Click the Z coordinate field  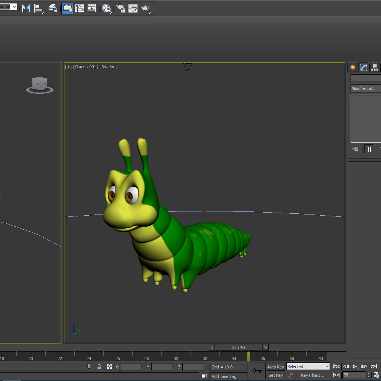[193, 367]
